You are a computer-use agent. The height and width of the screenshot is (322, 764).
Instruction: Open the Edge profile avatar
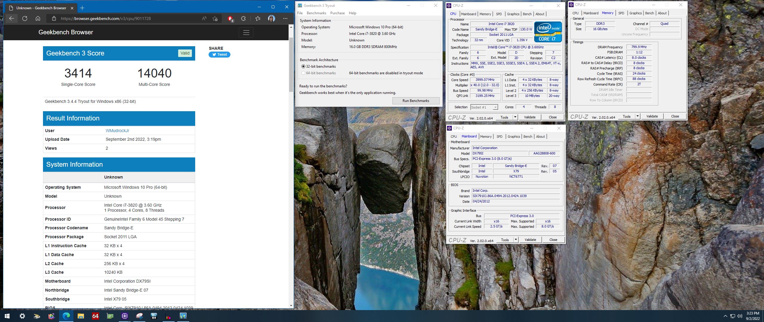[271, 18]
